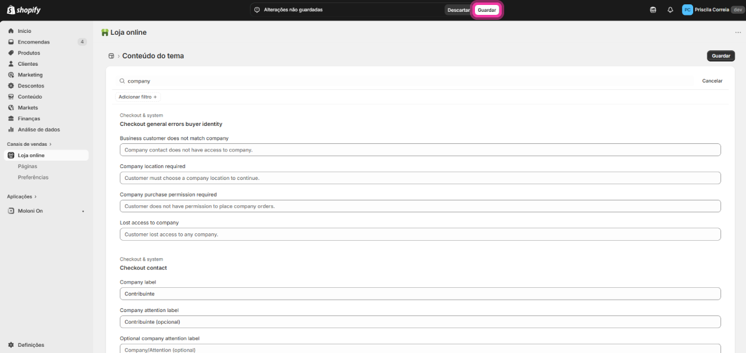The height and width of the screenshot is (353, 746).
Task: Click the Moloni On app icon
Action: 11,211
